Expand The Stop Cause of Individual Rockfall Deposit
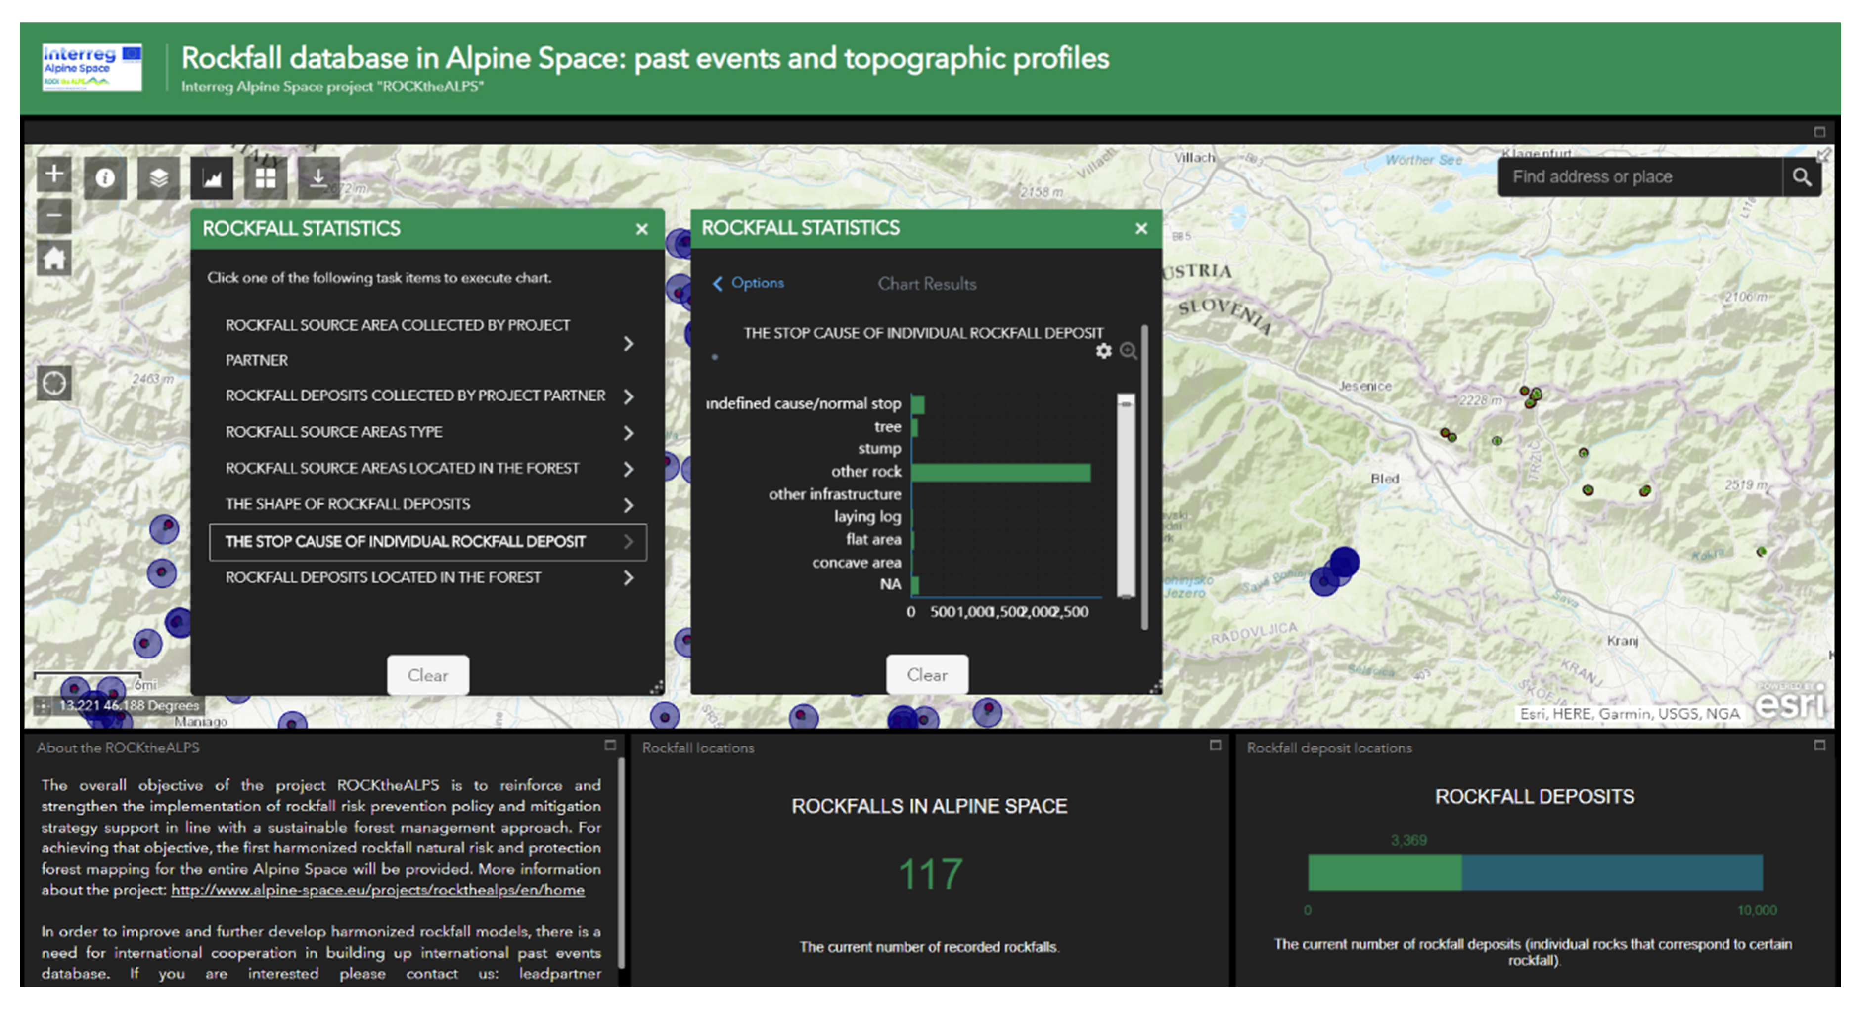This screenshot has width=1859, height=1009. pos(427,542)
